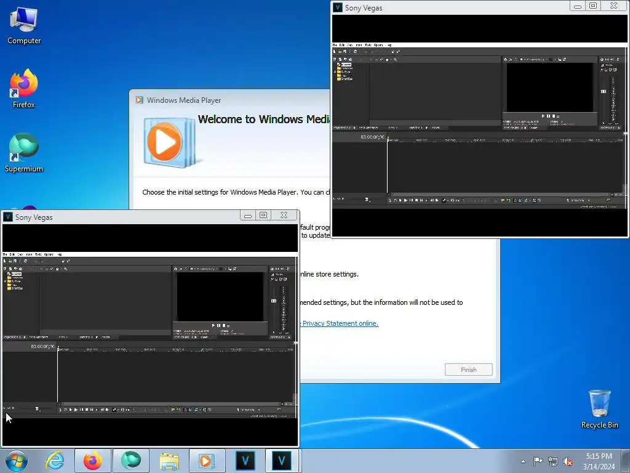Play preview in lower Sony Vegas preview pane
The image size is (630, 473).
(213, 325)
